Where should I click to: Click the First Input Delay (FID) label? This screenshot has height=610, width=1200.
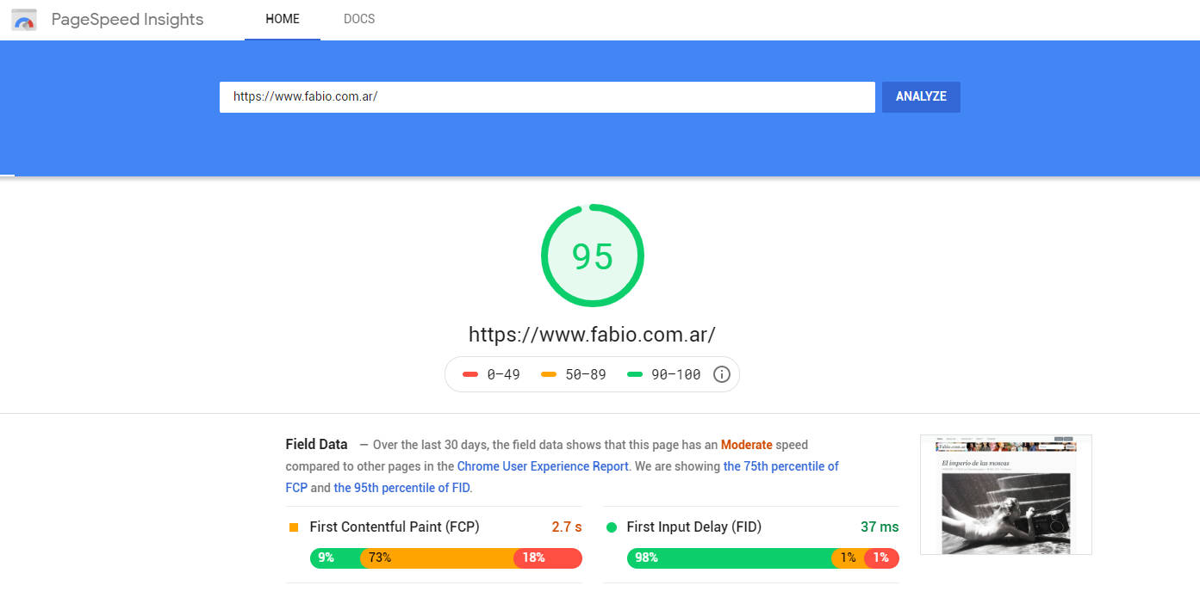(x=694, y=527)
